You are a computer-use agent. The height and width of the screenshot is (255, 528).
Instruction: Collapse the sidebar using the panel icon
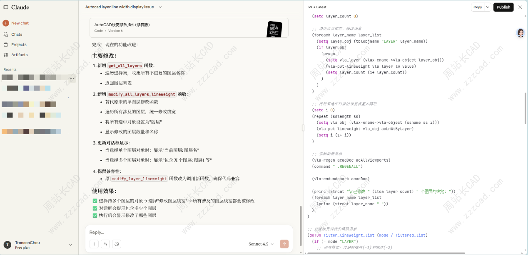point(6,7)
